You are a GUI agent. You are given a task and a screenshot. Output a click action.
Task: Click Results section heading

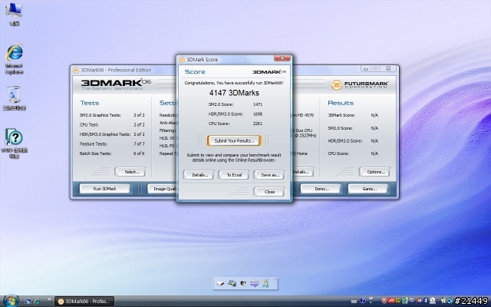click(341, 103)
